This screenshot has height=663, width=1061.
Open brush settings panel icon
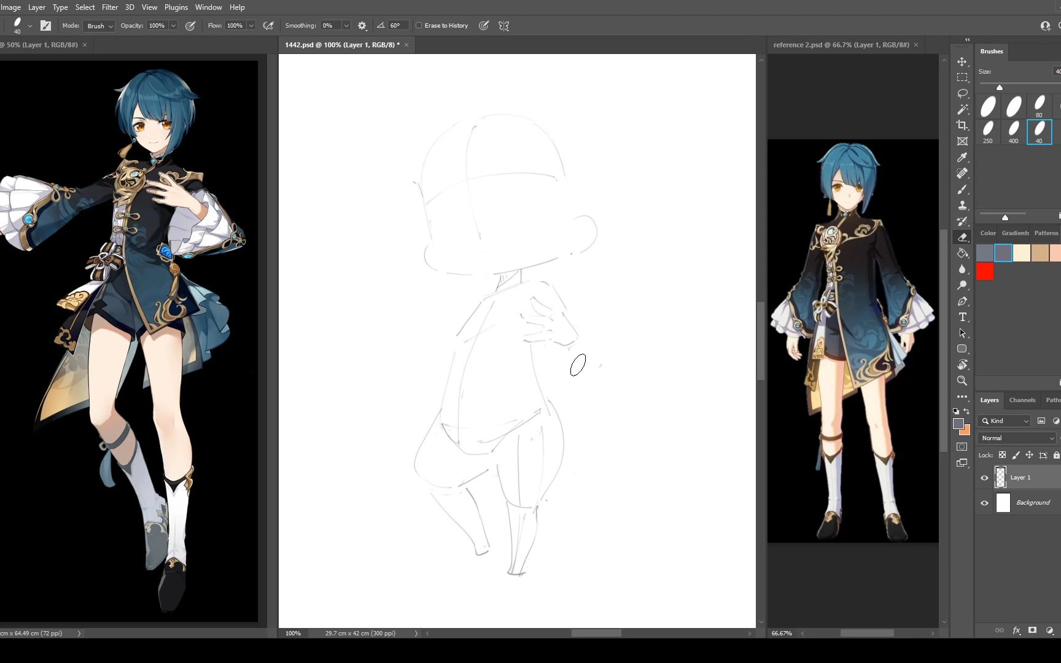tap(46, 26)
